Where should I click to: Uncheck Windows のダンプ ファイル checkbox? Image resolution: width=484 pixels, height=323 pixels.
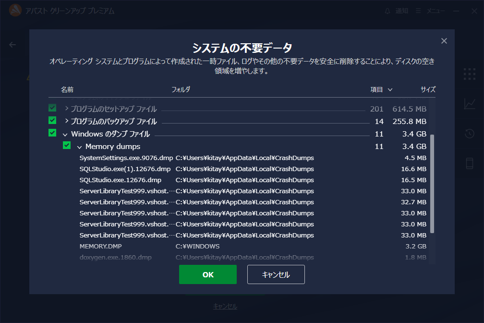[52, 133]
